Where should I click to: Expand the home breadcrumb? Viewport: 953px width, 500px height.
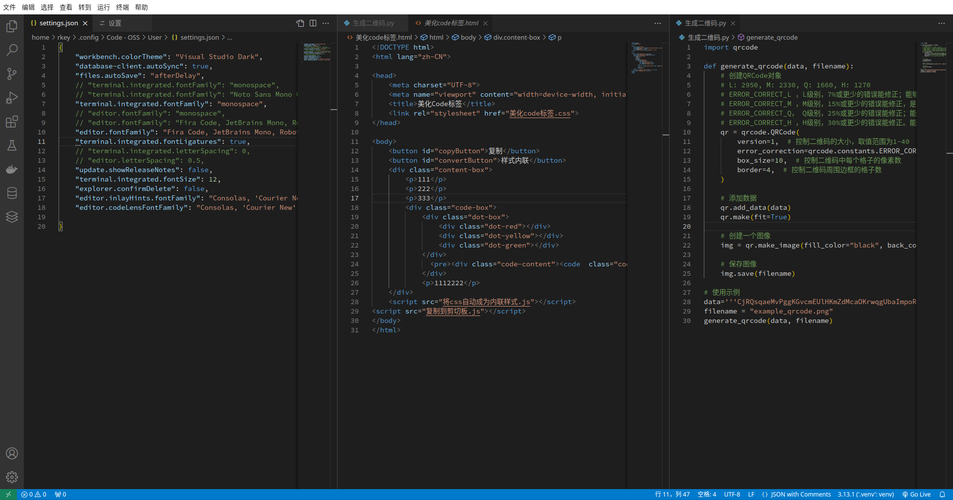[40, 38]
